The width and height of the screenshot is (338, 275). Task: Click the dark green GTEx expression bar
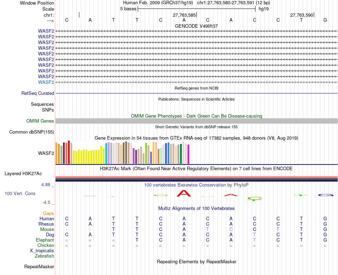point(181,154)
